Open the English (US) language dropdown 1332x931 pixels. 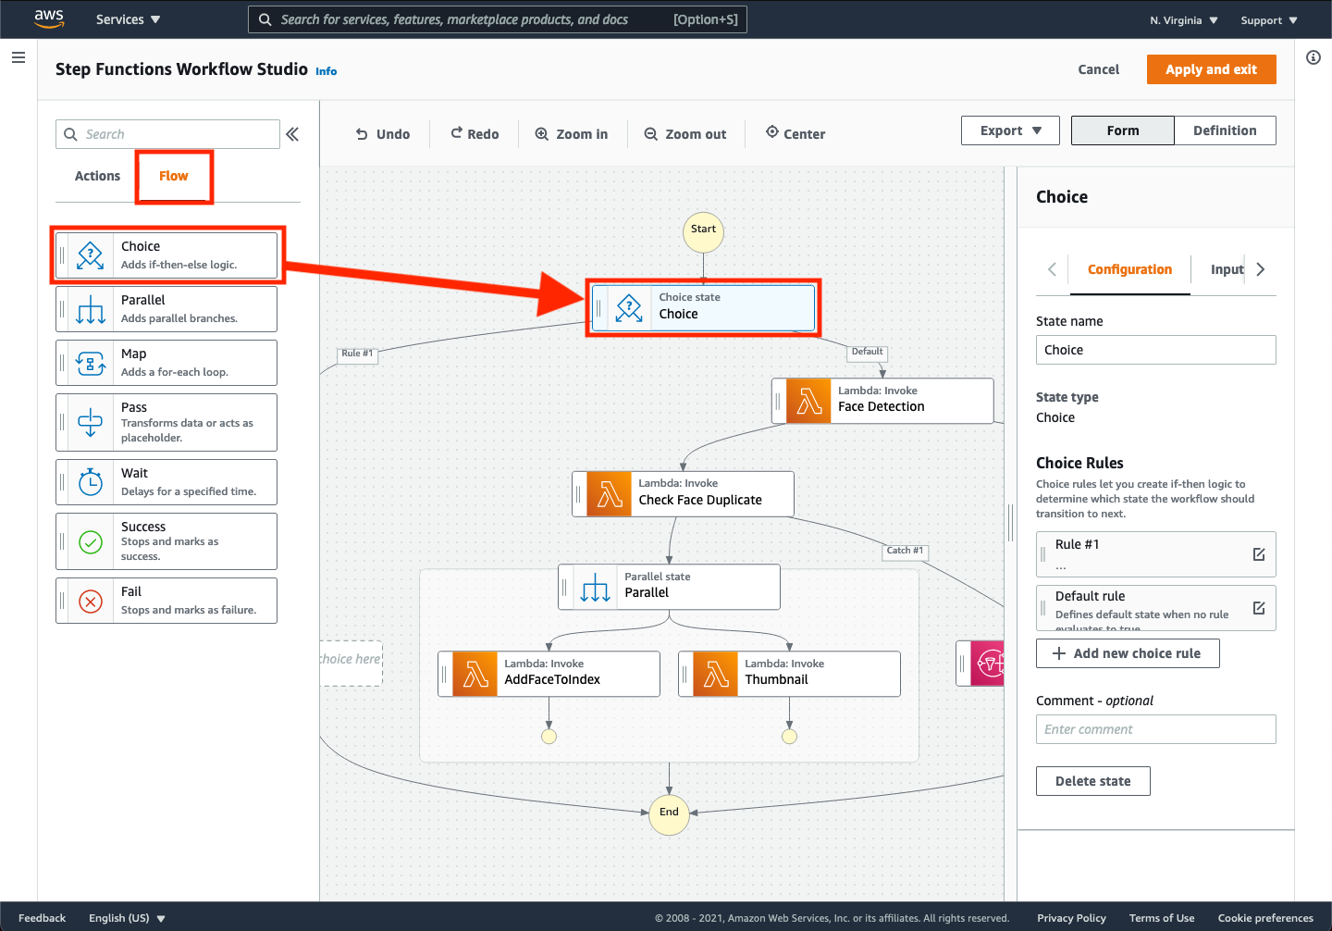pos(127,918)
